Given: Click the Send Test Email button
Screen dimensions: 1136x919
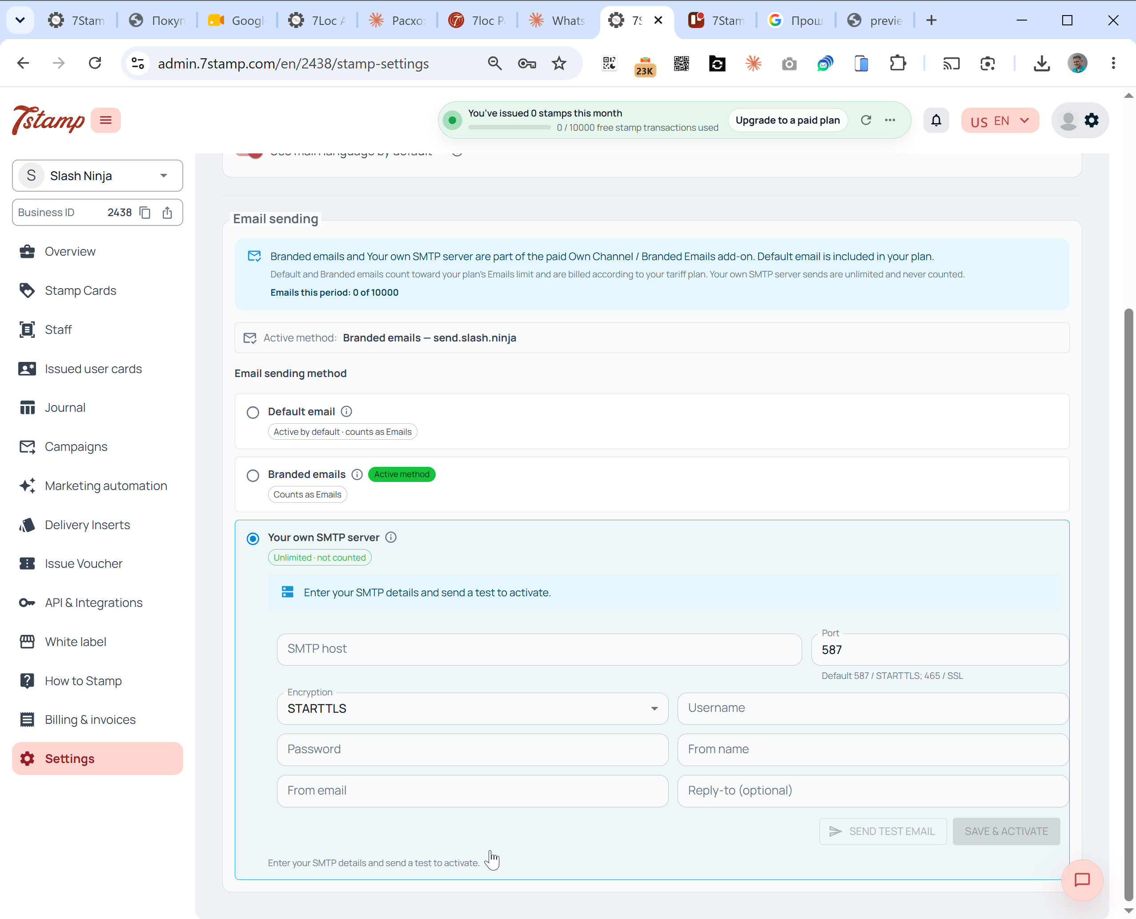Looking at the screenshot, I should 883,831.
